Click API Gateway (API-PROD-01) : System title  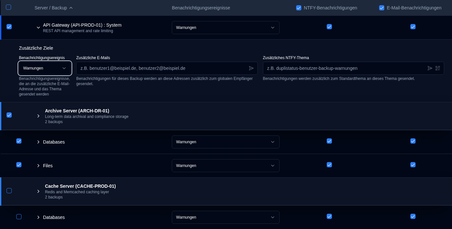click(82, 25)
